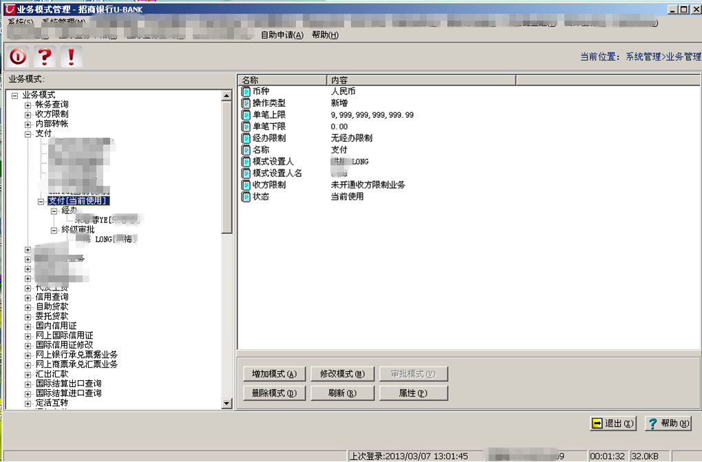The width and height of the screenshot is (702, 462).
Task: Click the 无经办限制 value
Action: pos(352,138)
